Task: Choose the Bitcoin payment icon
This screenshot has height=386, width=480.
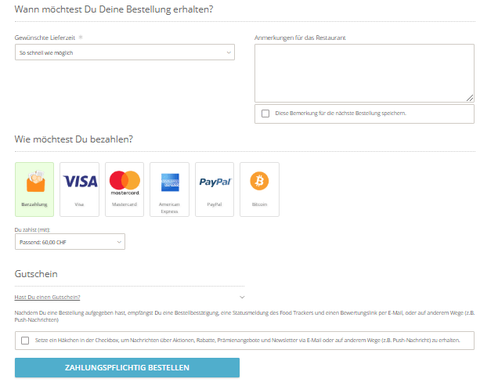Action: pos(259,182)
